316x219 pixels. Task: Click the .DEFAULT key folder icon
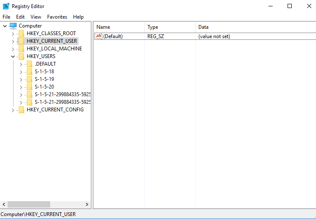(29, 64)
